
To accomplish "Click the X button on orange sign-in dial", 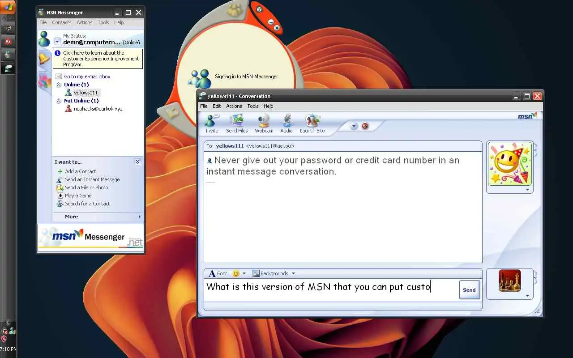I will tap(277, 28).
